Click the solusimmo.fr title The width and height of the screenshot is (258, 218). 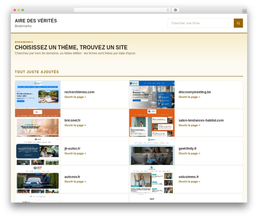(189, 177)
